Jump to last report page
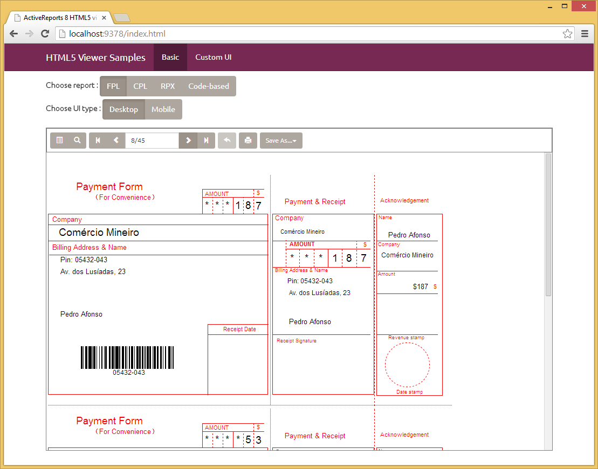This screenshot has height=469, width=598. (x=206, y=141)
